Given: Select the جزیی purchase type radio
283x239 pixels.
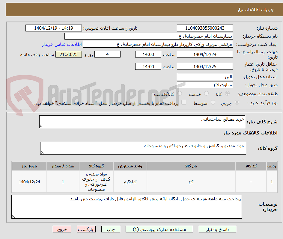Looking at the screenshot, I should point(237,102).
